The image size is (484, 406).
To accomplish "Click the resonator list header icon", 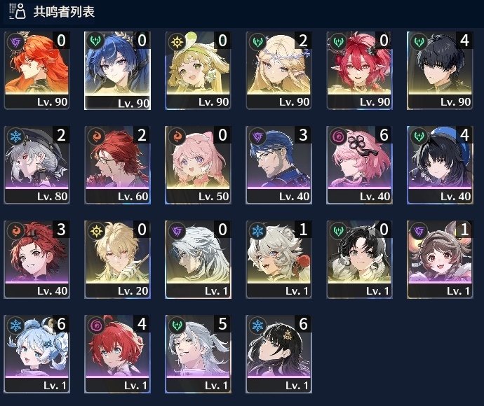I will pyautogui.click(x=18, y=11).
